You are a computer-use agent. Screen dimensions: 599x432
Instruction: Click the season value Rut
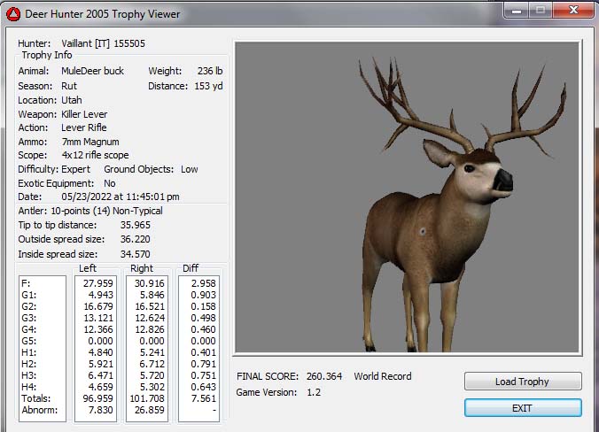[x=69, y=86]
